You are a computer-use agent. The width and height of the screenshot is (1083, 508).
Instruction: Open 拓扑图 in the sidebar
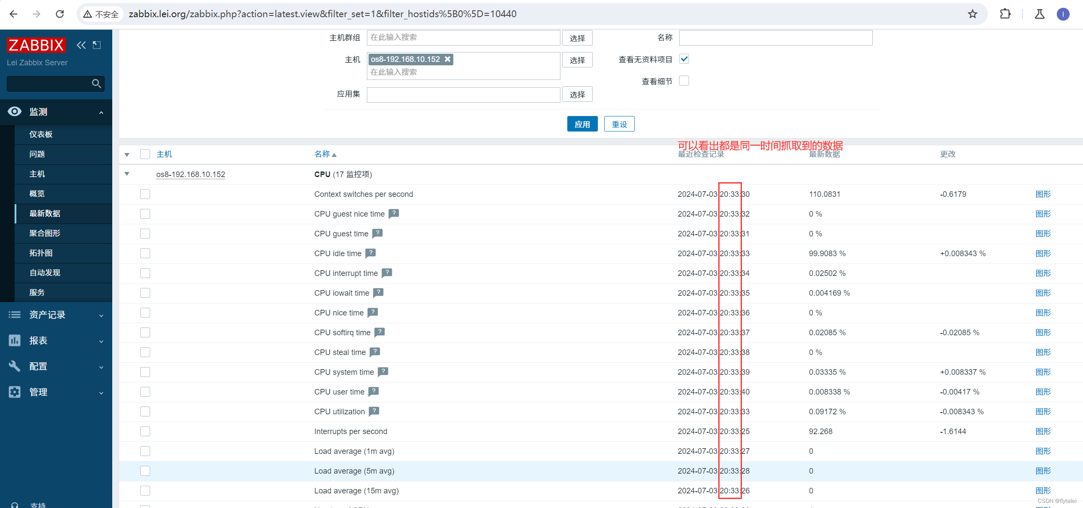click(63, 253)
